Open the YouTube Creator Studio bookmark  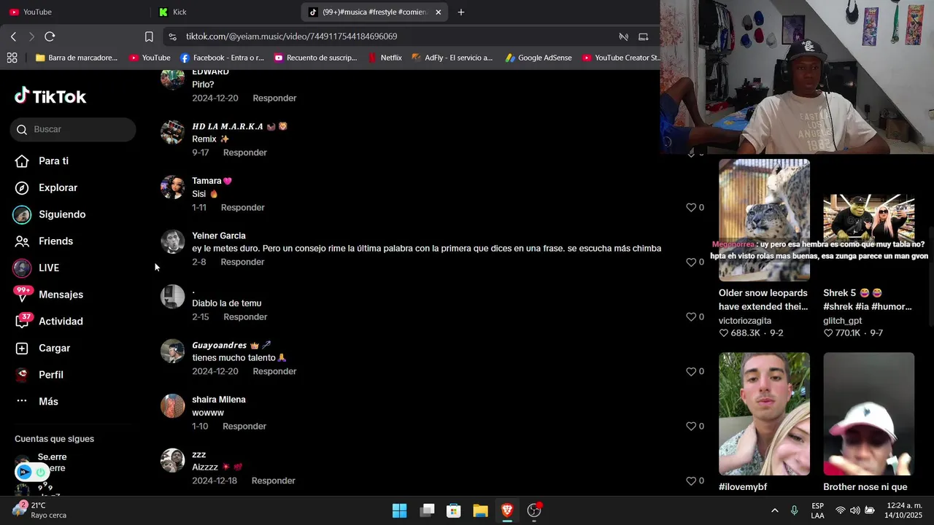[x=621, y=58]
